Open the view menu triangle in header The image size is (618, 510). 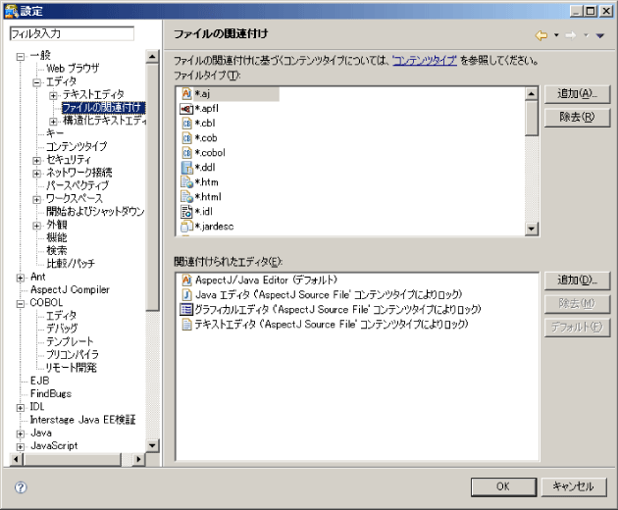coord(600,36)
